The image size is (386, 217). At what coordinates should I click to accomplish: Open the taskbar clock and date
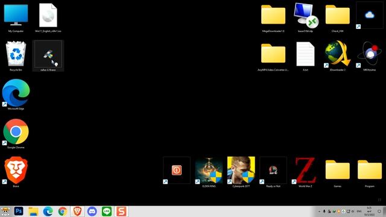(x=369, y=212)
